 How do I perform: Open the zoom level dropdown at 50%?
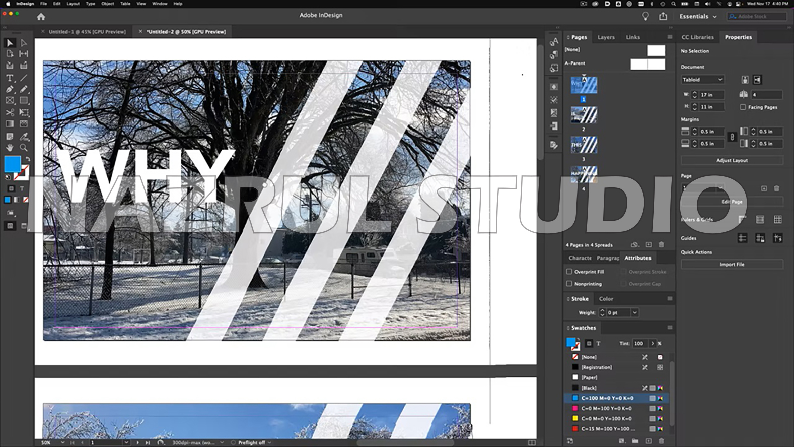click(x=62, y=442)
